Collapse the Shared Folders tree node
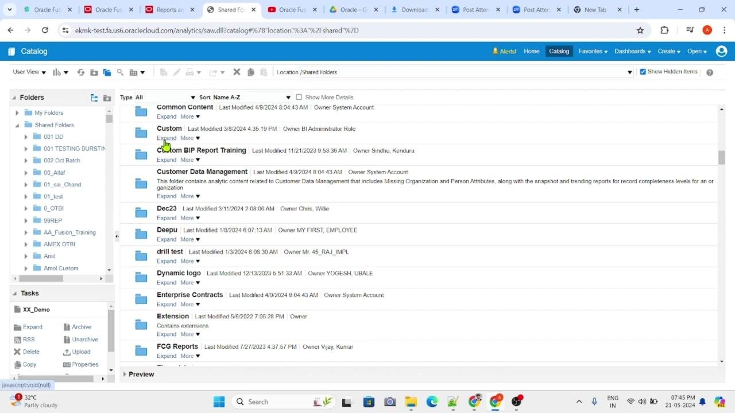Viewport: 735px width, 413px height. click(x=17, y=125)
